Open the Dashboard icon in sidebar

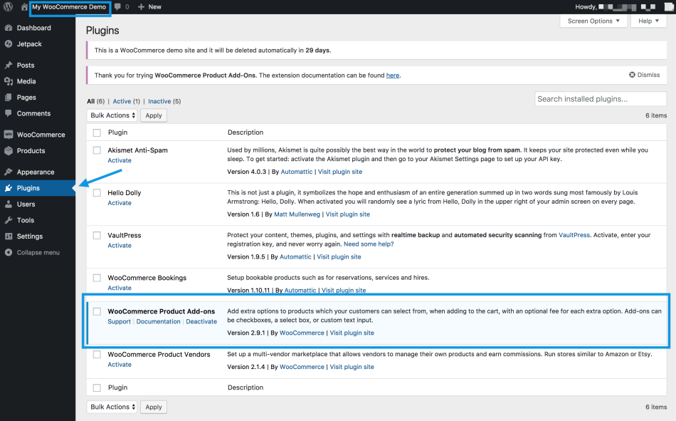9,28
